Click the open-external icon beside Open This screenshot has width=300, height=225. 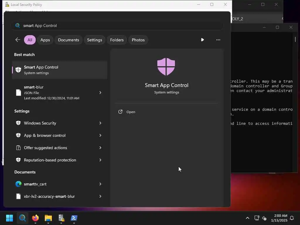pos(120,112)
